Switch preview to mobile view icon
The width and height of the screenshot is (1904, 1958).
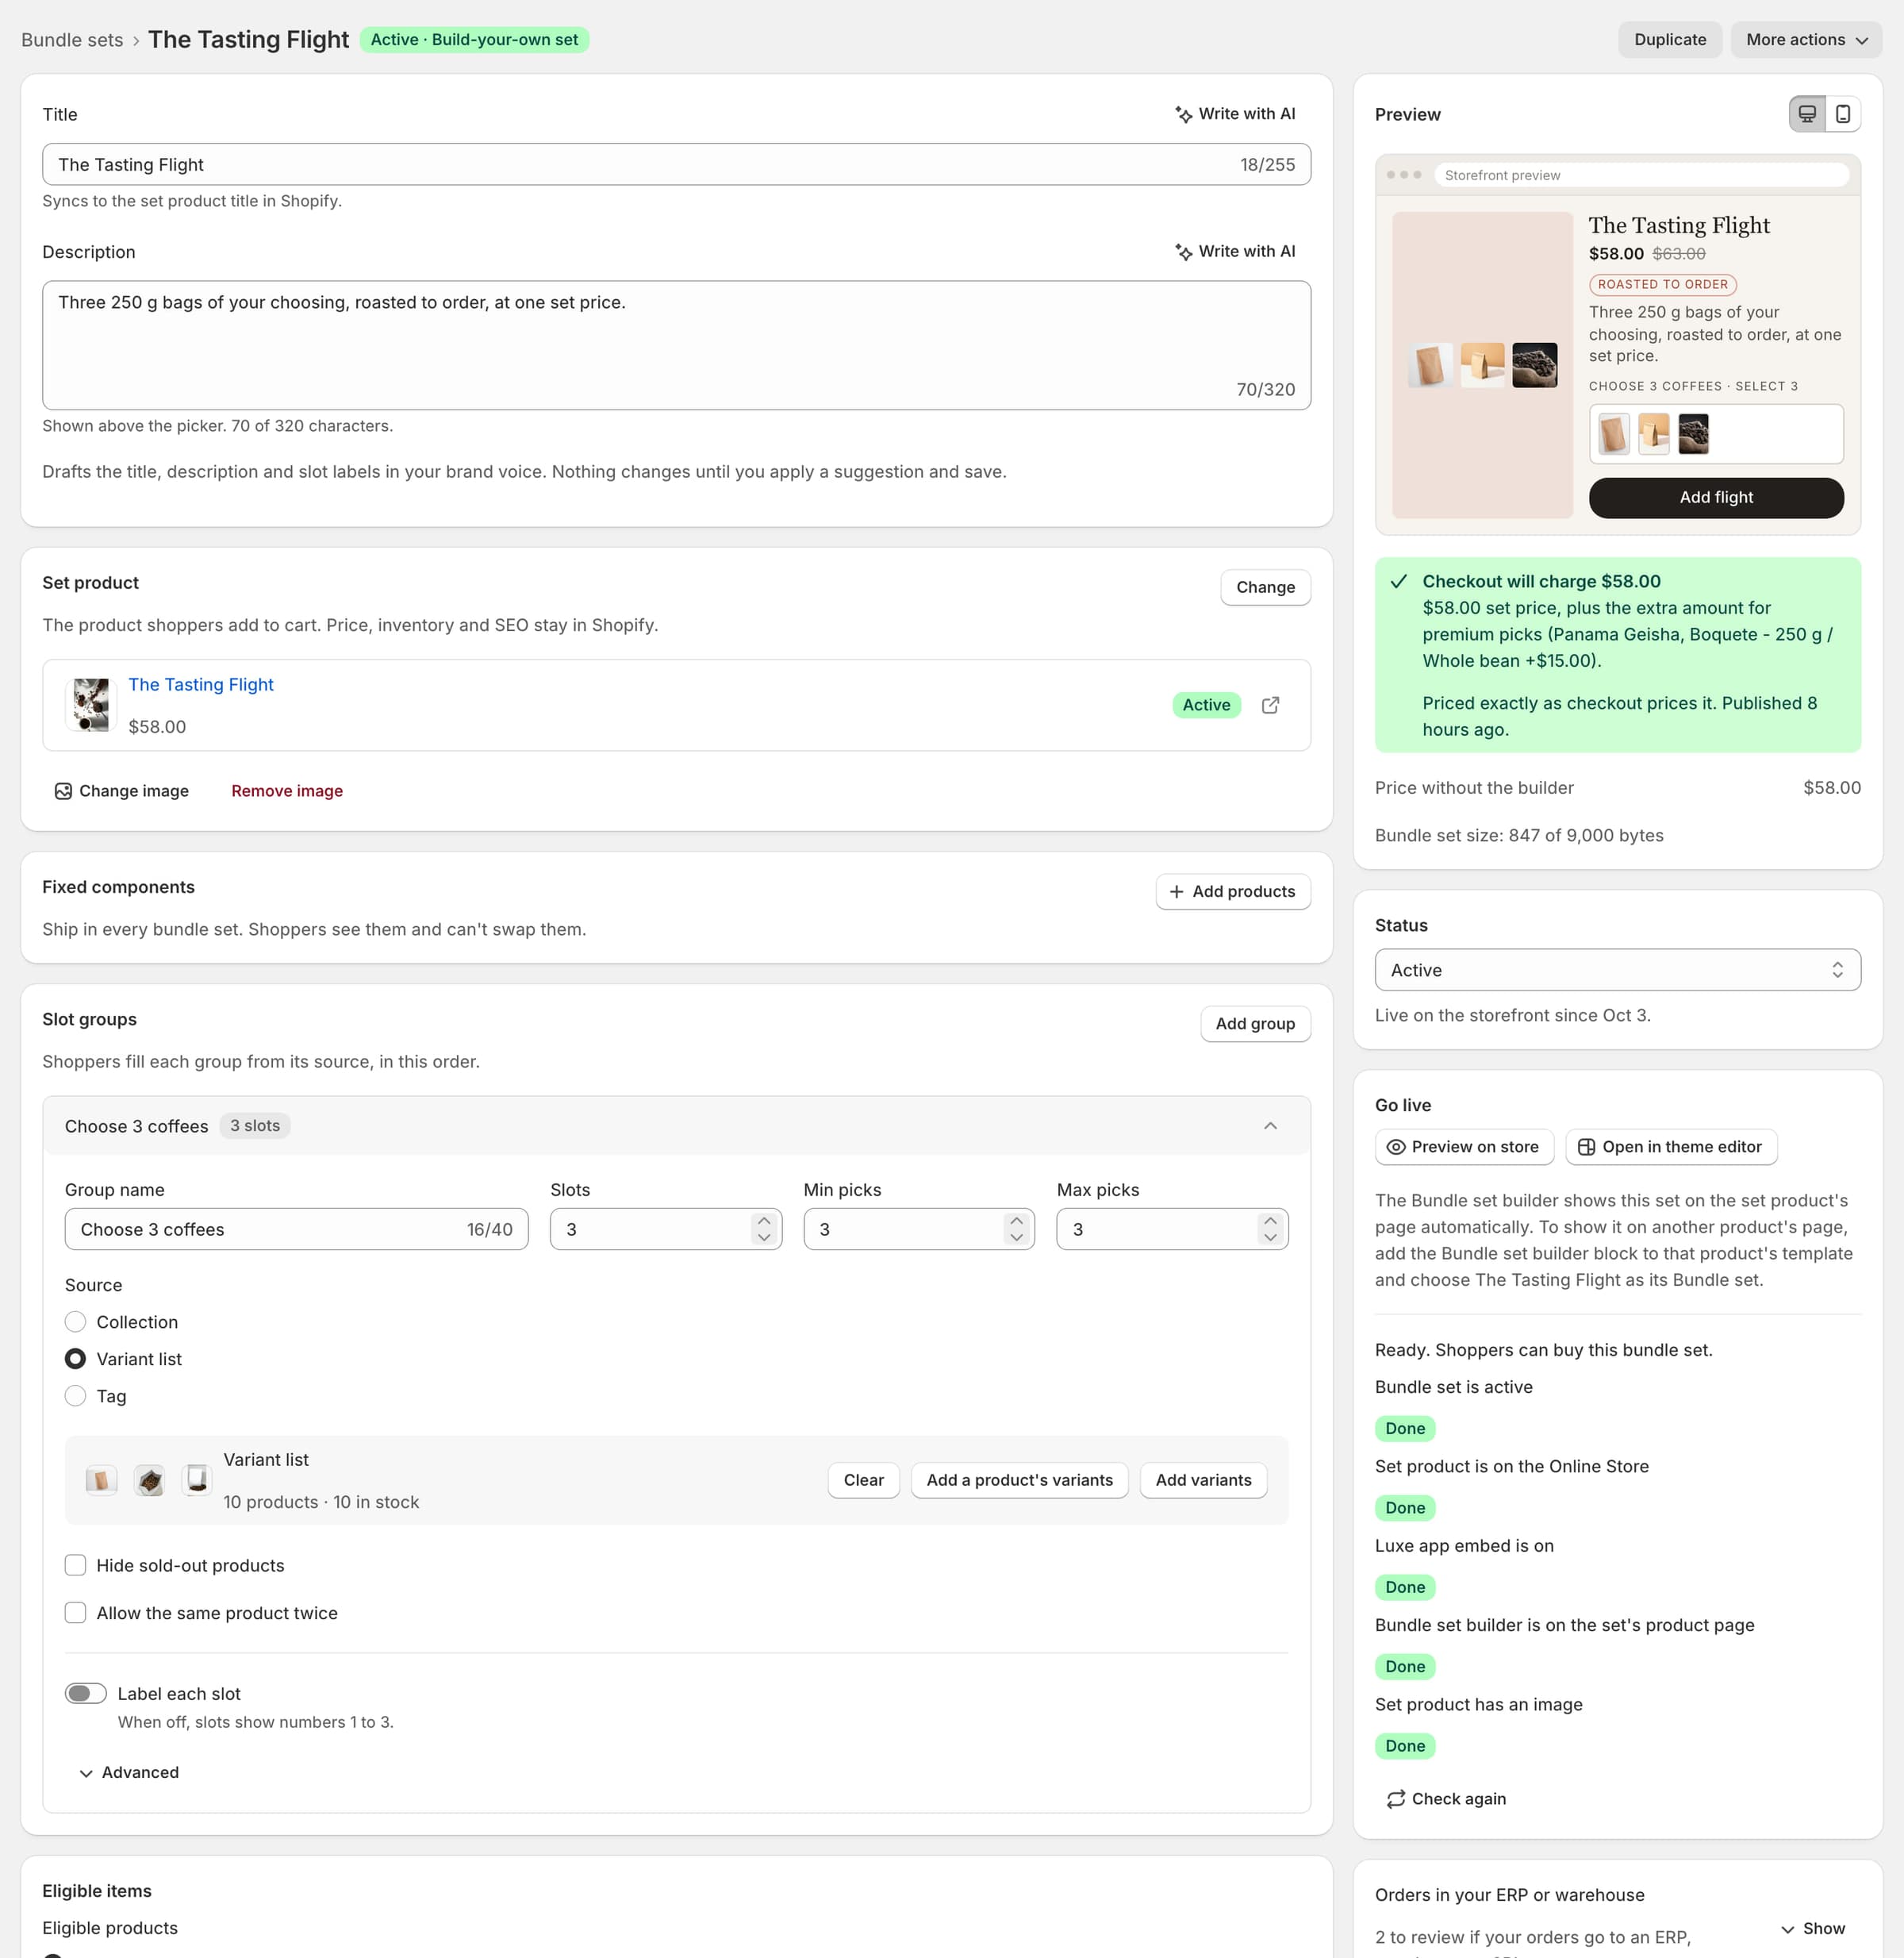coord(1842,114)
